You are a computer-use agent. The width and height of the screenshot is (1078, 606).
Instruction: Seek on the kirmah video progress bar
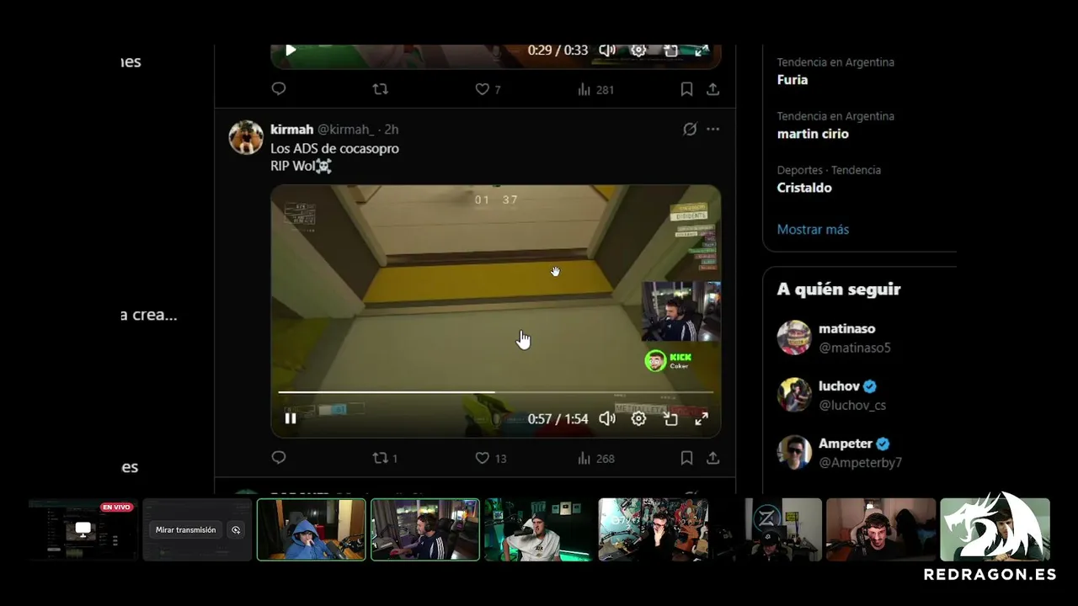coord(495,392)
